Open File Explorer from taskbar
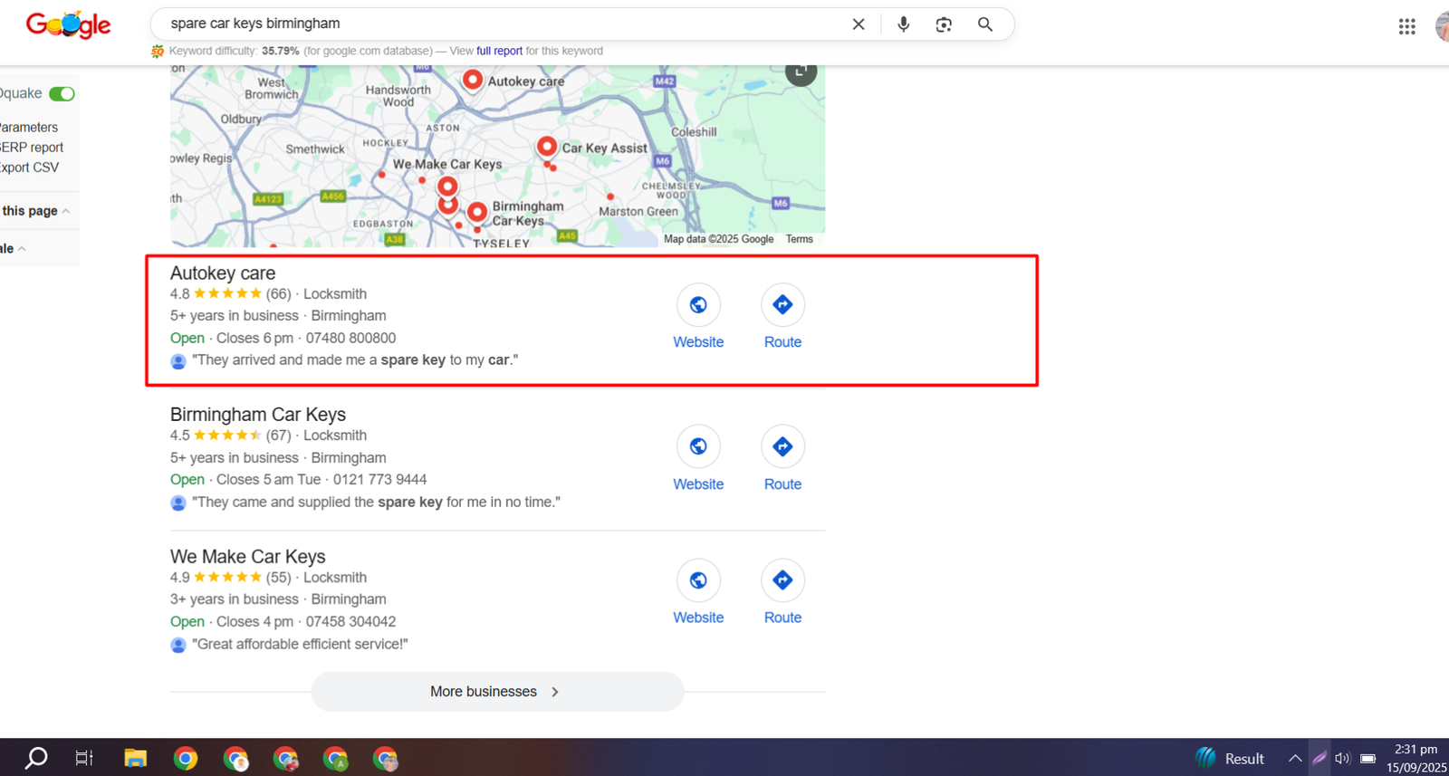1449x776 pixels. coord(135,759)
